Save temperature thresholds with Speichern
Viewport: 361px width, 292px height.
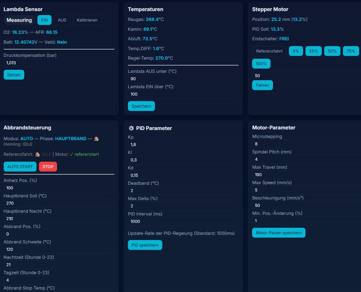[141, 106]
